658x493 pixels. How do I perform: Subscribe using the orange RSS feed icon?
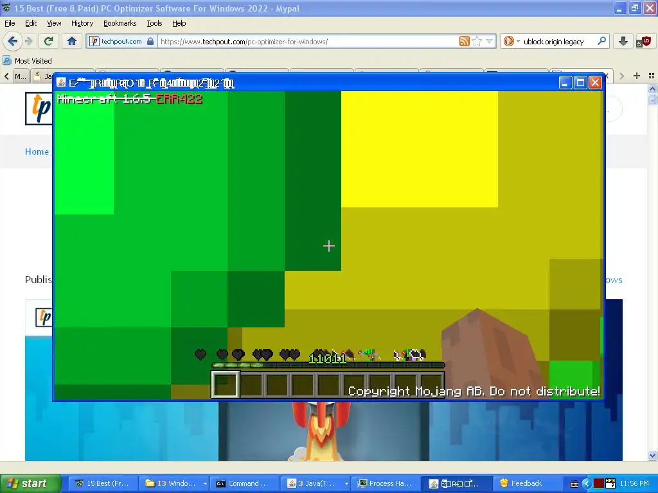coord(464,41)
